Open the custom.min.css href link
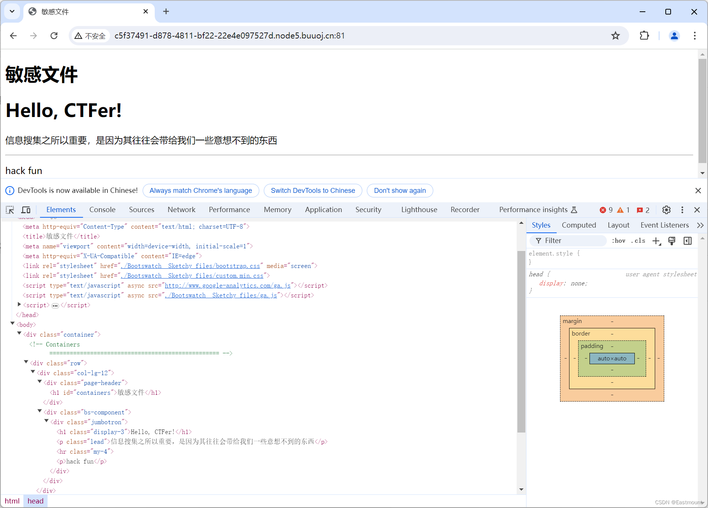 click(x=192, y=276)
